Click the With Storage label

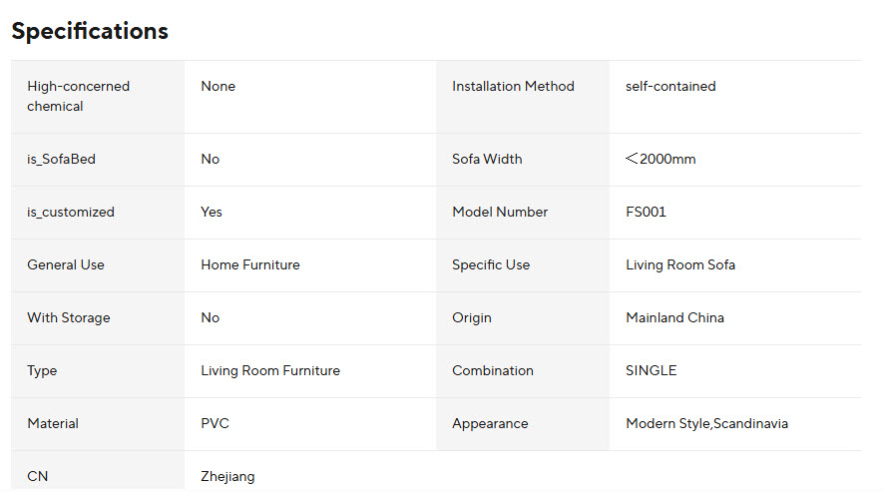[x=69, y=318]
